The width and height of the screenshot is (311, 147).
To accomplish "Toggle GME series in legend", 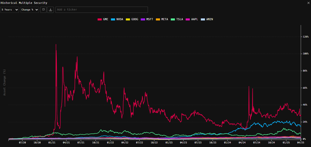I will point(103,19).
